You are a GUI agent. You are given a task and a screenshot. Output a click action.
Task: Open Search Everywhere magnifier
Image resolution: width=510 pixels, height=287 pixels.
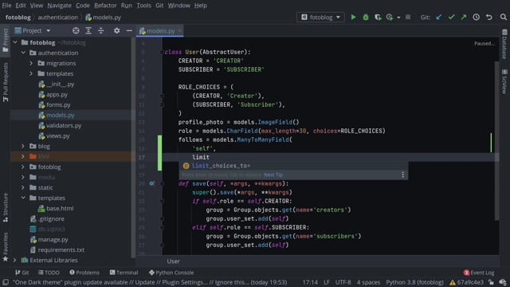point(503,18)
